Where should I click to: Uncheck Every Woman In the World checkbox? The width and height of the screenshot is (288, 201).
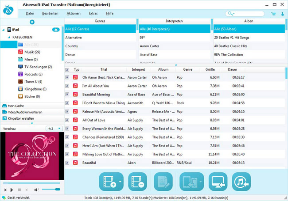pos(67,129)
